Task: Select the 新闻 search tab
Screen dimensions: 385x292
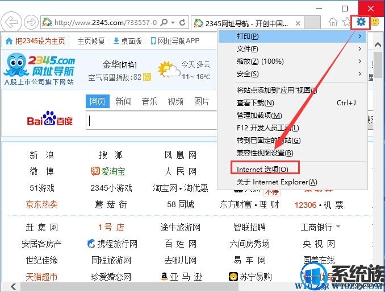Action: pyautogui.click(x=123, y=101)
